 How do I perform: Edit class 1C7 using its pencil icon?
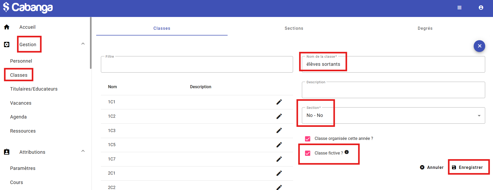pos(279,159)
